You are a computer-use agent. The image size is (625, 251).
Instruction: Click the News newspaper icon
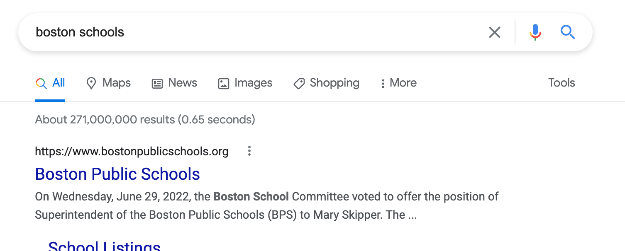156,83
